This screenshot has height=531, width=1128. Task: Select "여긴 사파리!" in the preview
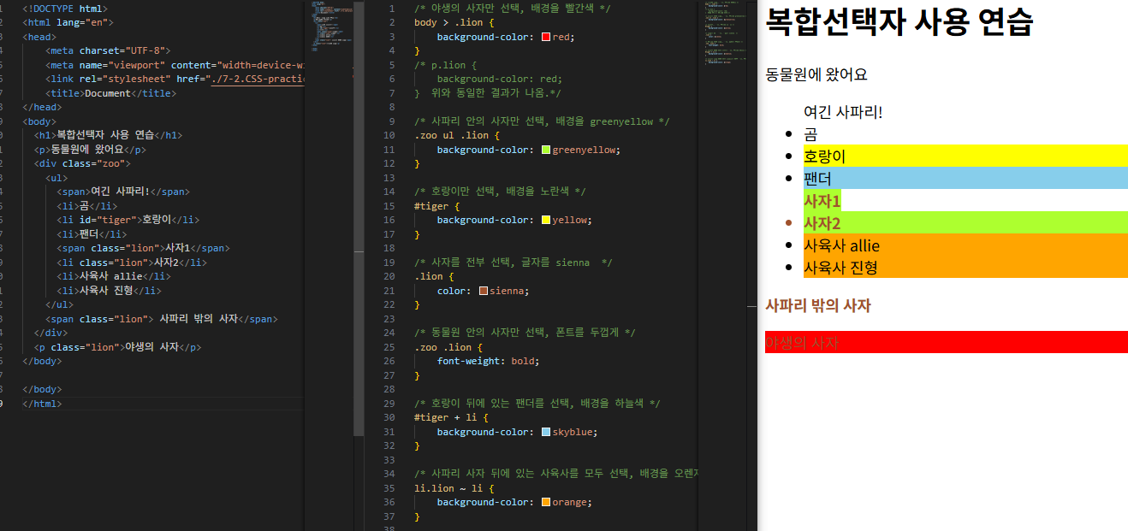(x=843, y=112)
